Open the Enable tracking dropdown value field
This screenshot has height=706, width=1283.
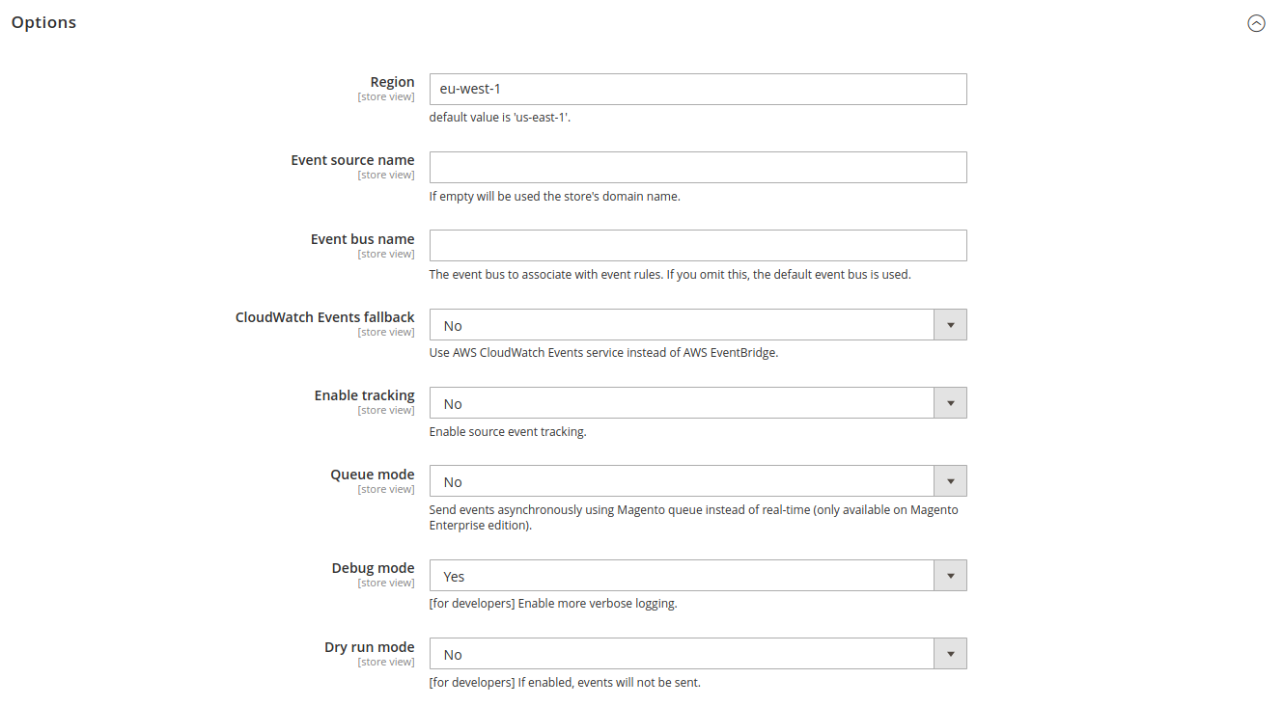click(698, 403)
